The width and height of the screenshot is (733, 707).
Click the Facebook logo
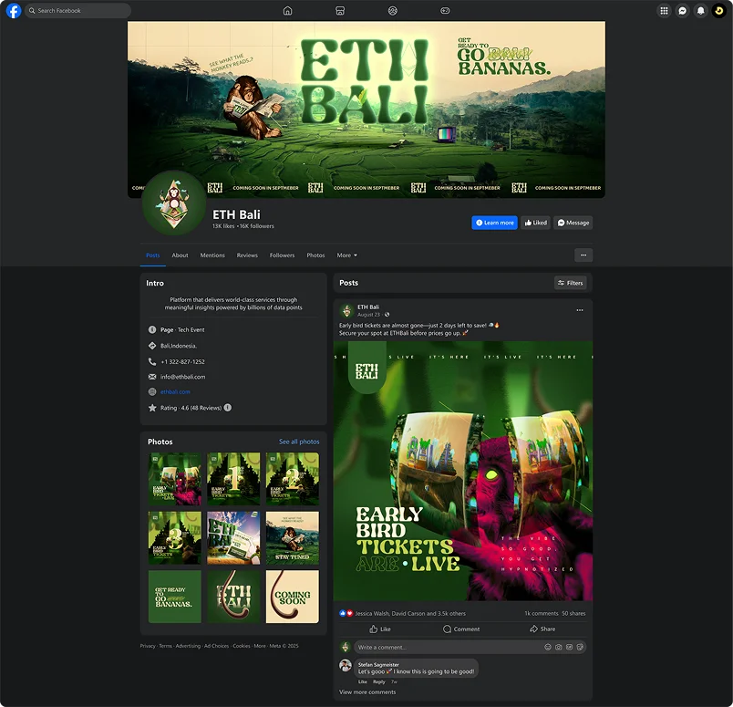[x=14, y=10]
